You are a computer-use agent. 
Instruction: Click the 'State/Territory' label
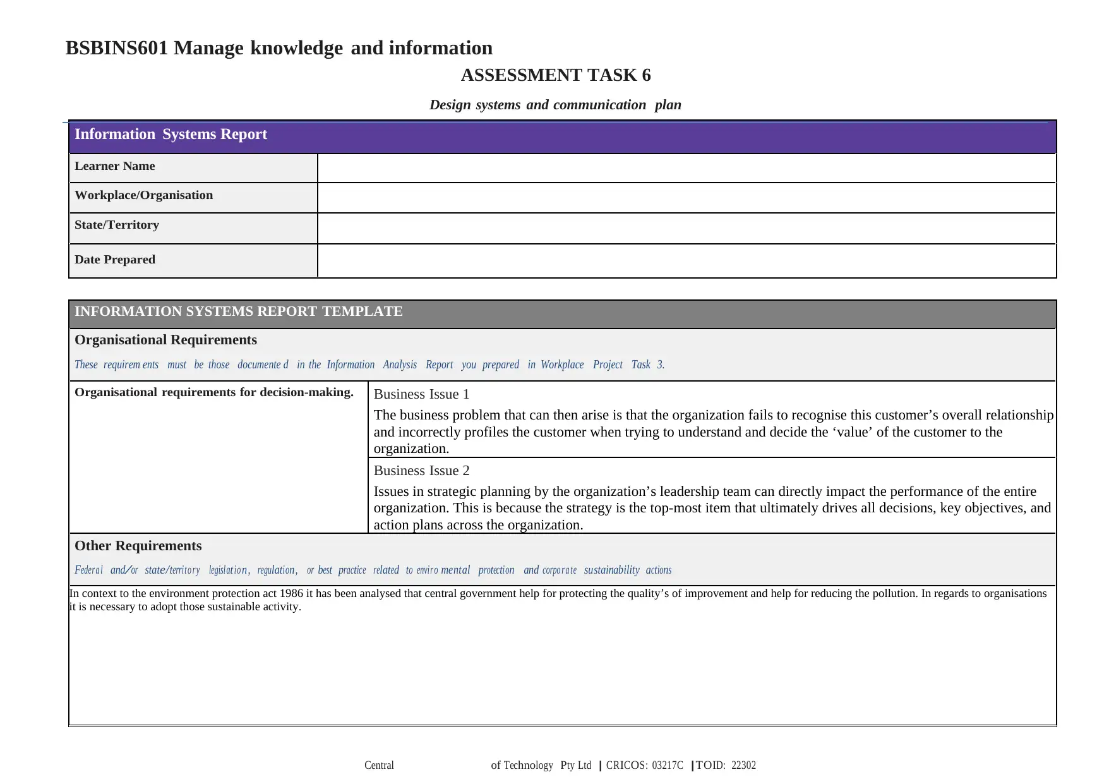click(x=117, y=225)
